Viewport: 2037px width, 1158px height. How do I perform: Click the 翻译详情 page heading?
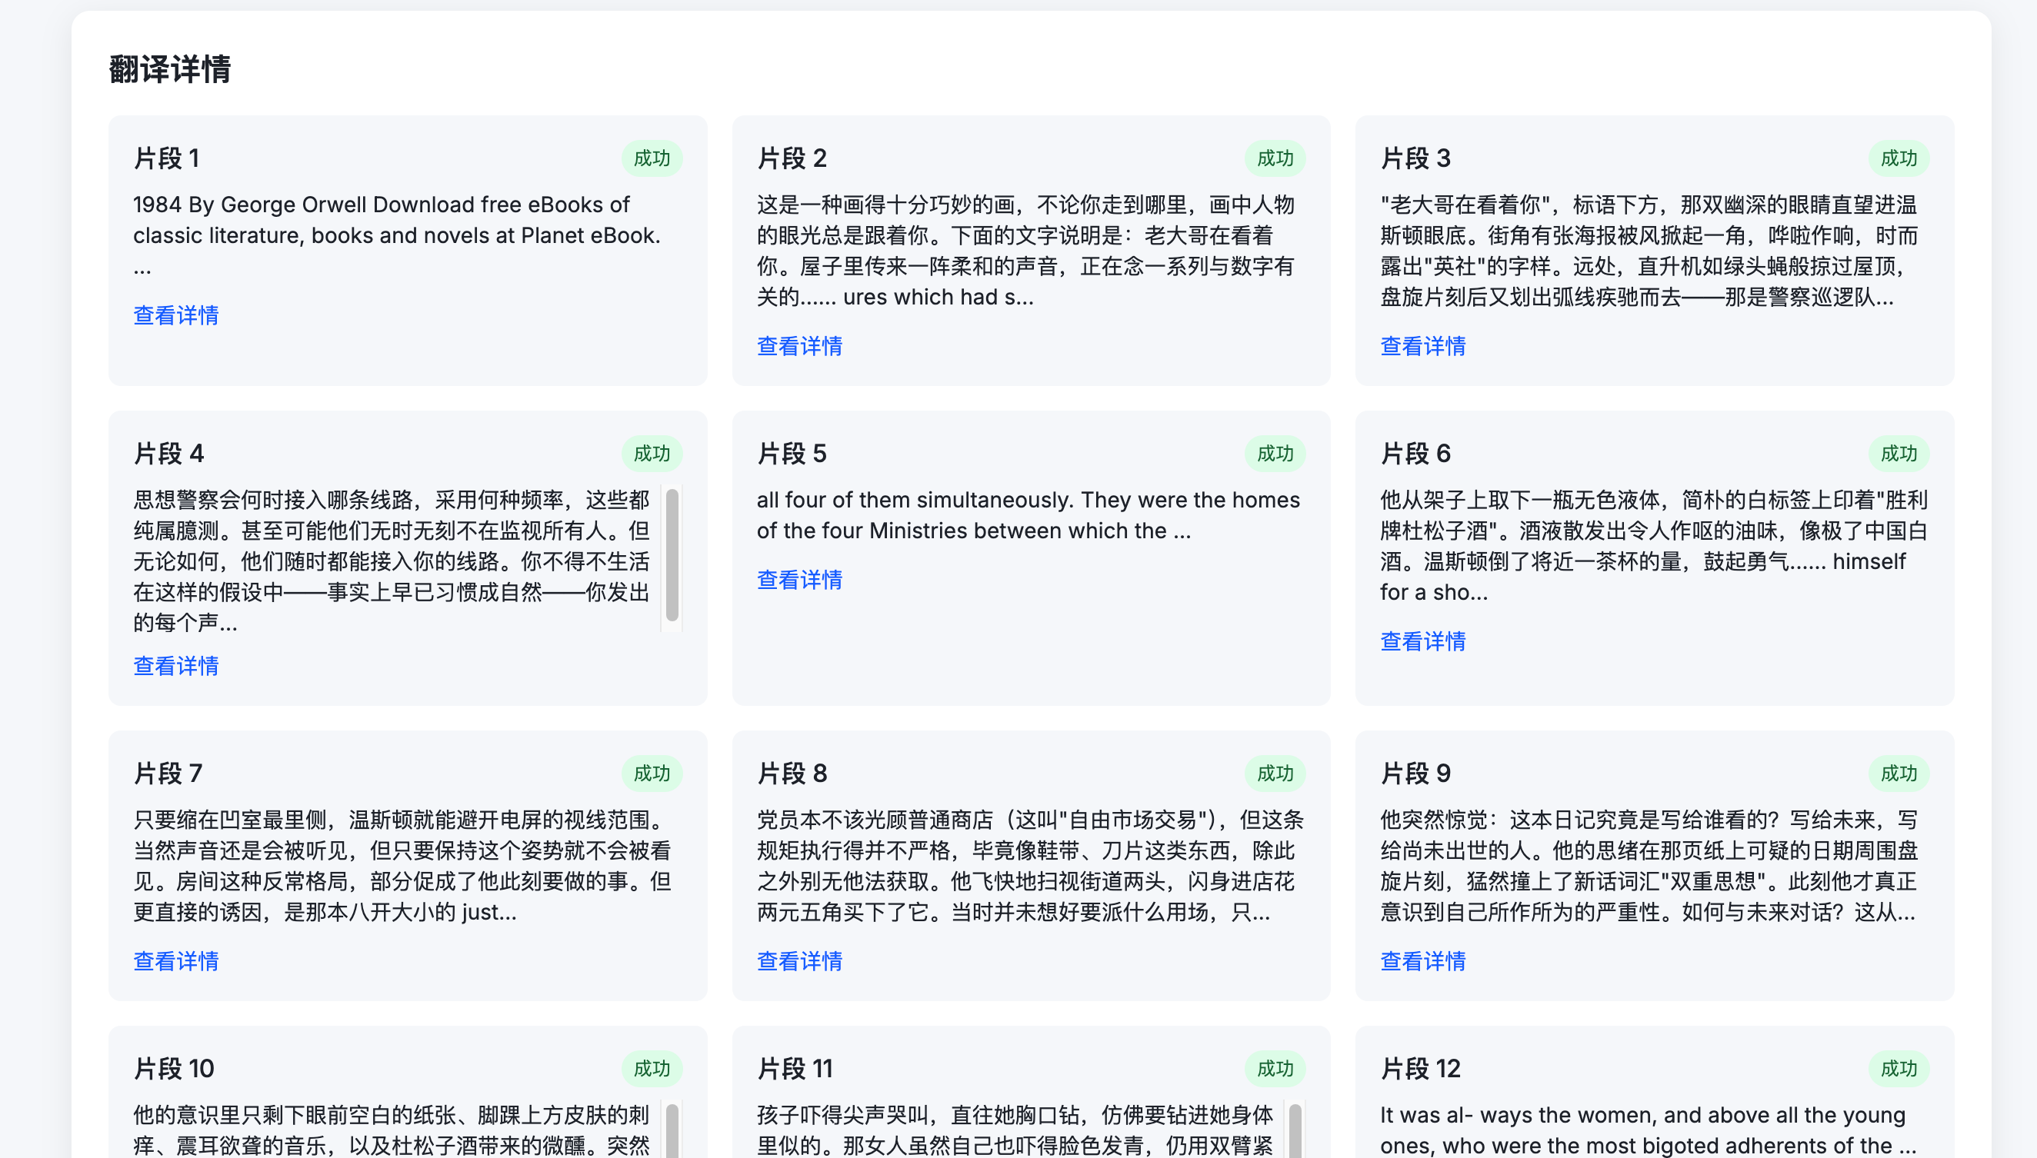click(x=169, y=69)
